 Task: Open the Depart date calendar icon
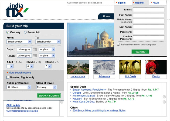tap(35, 49)
